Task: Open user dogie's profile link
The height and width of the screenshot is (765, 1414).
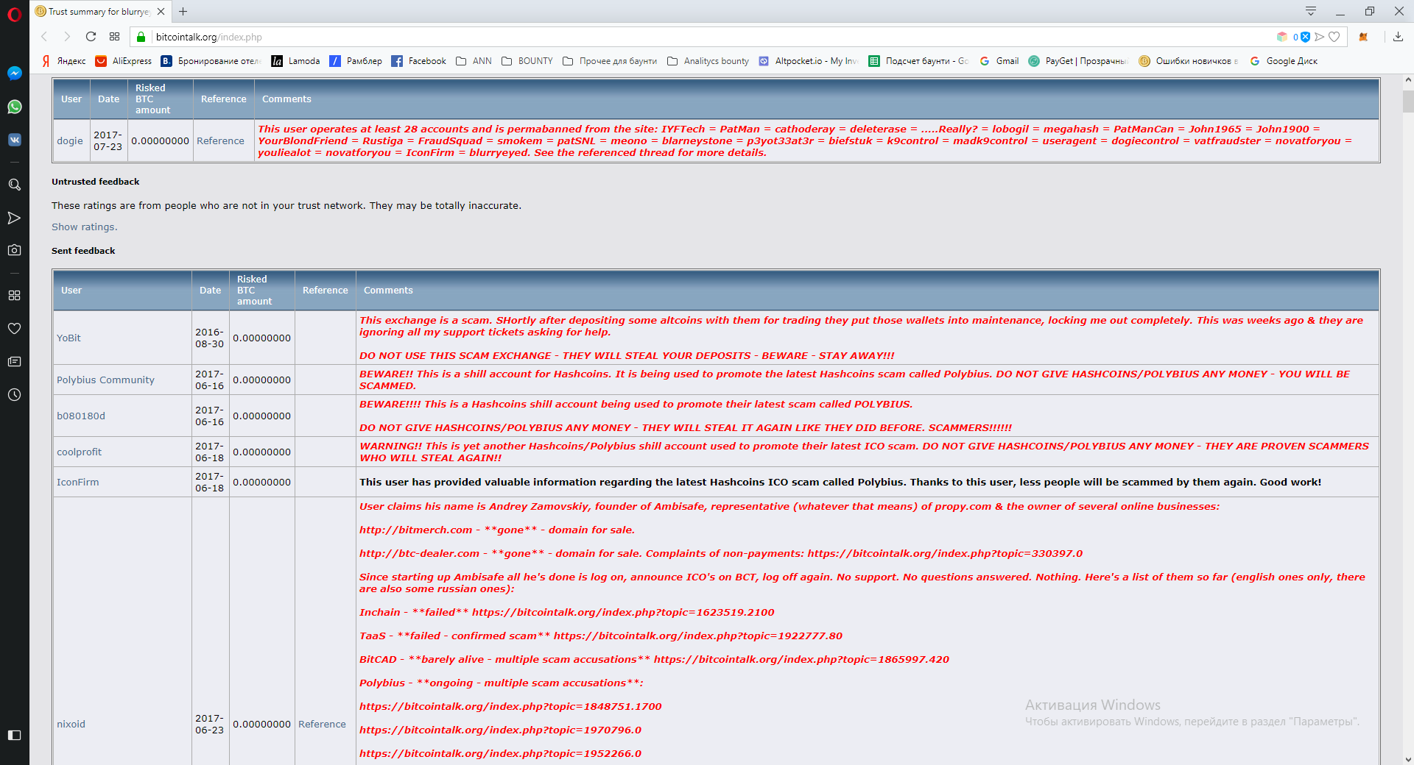Action: pos(70,141)
